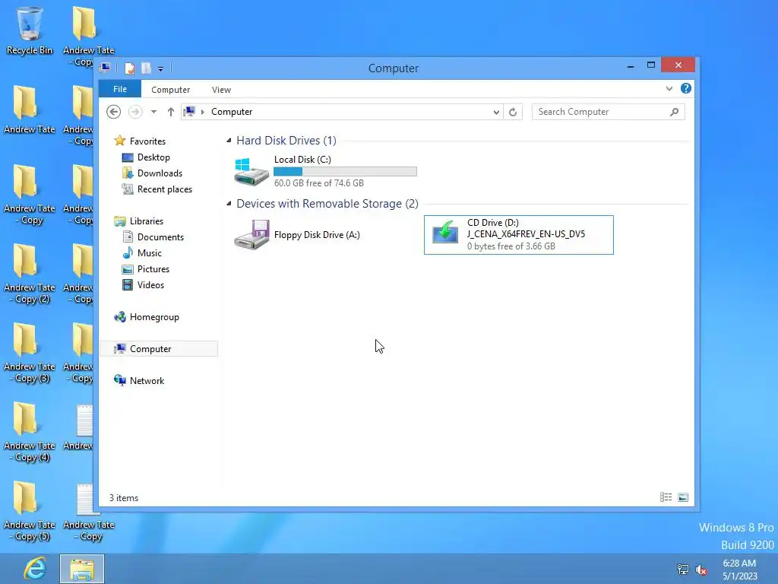Select Recent places in Favorites

point(164,189)
